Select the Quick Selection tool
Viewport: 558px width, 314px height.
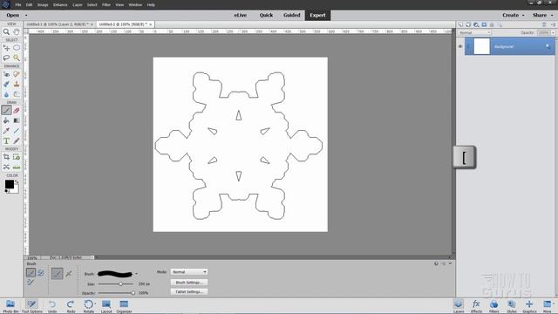(x=17, y=58)
